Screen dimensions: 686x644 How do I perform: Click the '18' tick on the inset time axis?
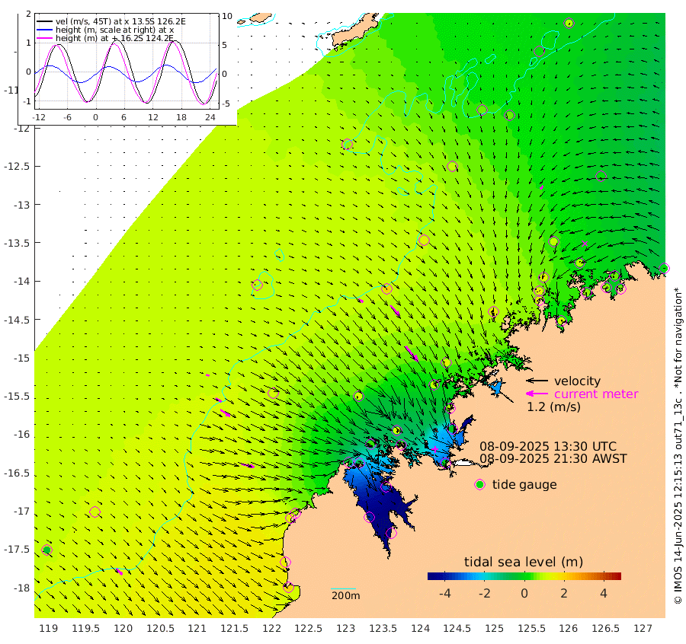click(181, 117)
